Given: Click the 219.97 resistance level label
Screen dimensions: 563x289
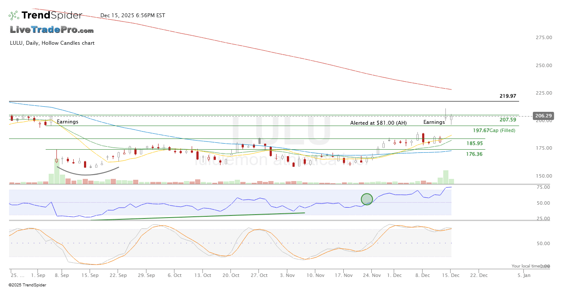Looking at the screenshot, I should tap(508, 96).
